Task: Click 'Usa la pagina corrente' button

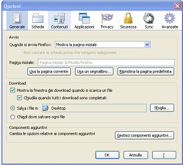Action: (49, 72)
